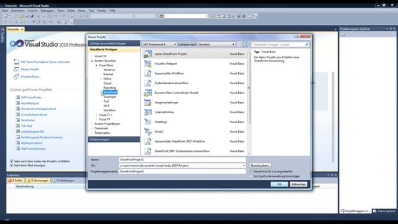The width and height of the screenshot is (398, 224).
Task: Click the Save toolbar icon
Action: click(x=26, y=16)
